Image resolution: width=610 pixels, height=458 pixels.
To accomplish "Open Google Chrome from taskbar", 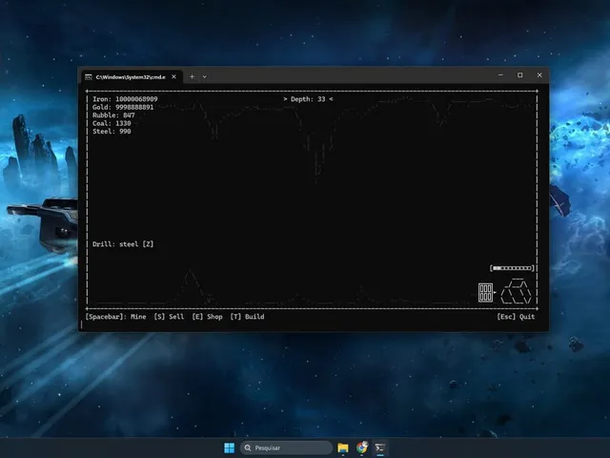I will (362, 448).
